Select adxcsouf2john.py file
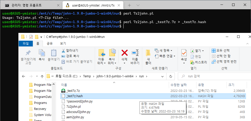 tap(78, 112)
